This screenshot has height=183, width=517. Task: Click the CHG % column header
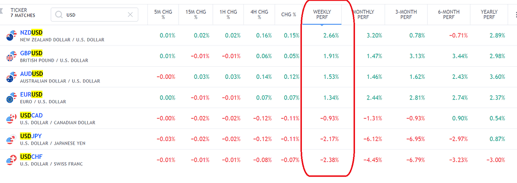point(288,15)
